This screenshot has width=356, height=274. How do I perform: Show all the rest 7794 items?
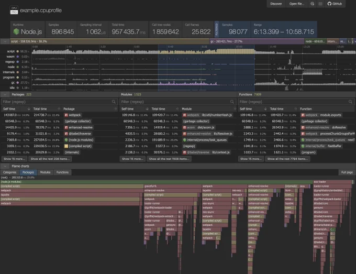(287, 159)
